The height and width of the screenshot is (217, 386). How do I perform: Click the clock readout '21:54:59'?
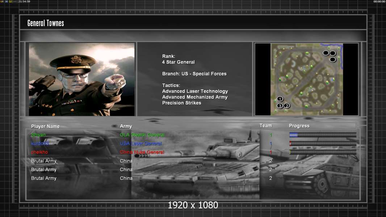(24, 1)
